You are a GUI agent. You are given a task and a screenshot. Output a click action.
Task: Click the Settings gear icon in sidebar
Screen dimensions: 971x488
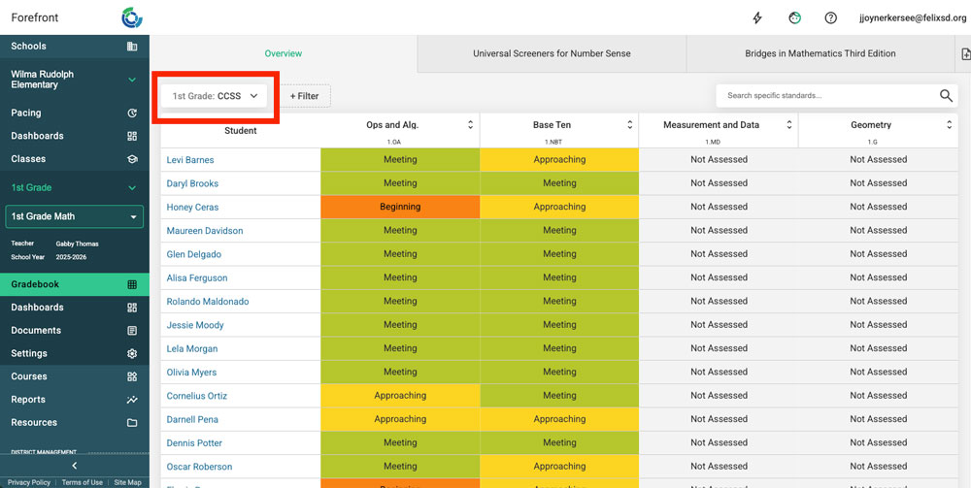pos(132,354)
